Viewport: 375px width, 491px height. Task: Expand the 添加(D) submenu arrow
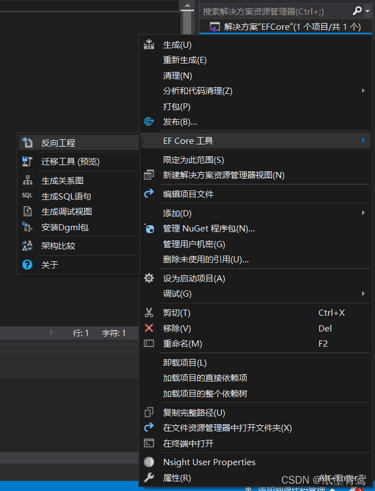[363, 213]
